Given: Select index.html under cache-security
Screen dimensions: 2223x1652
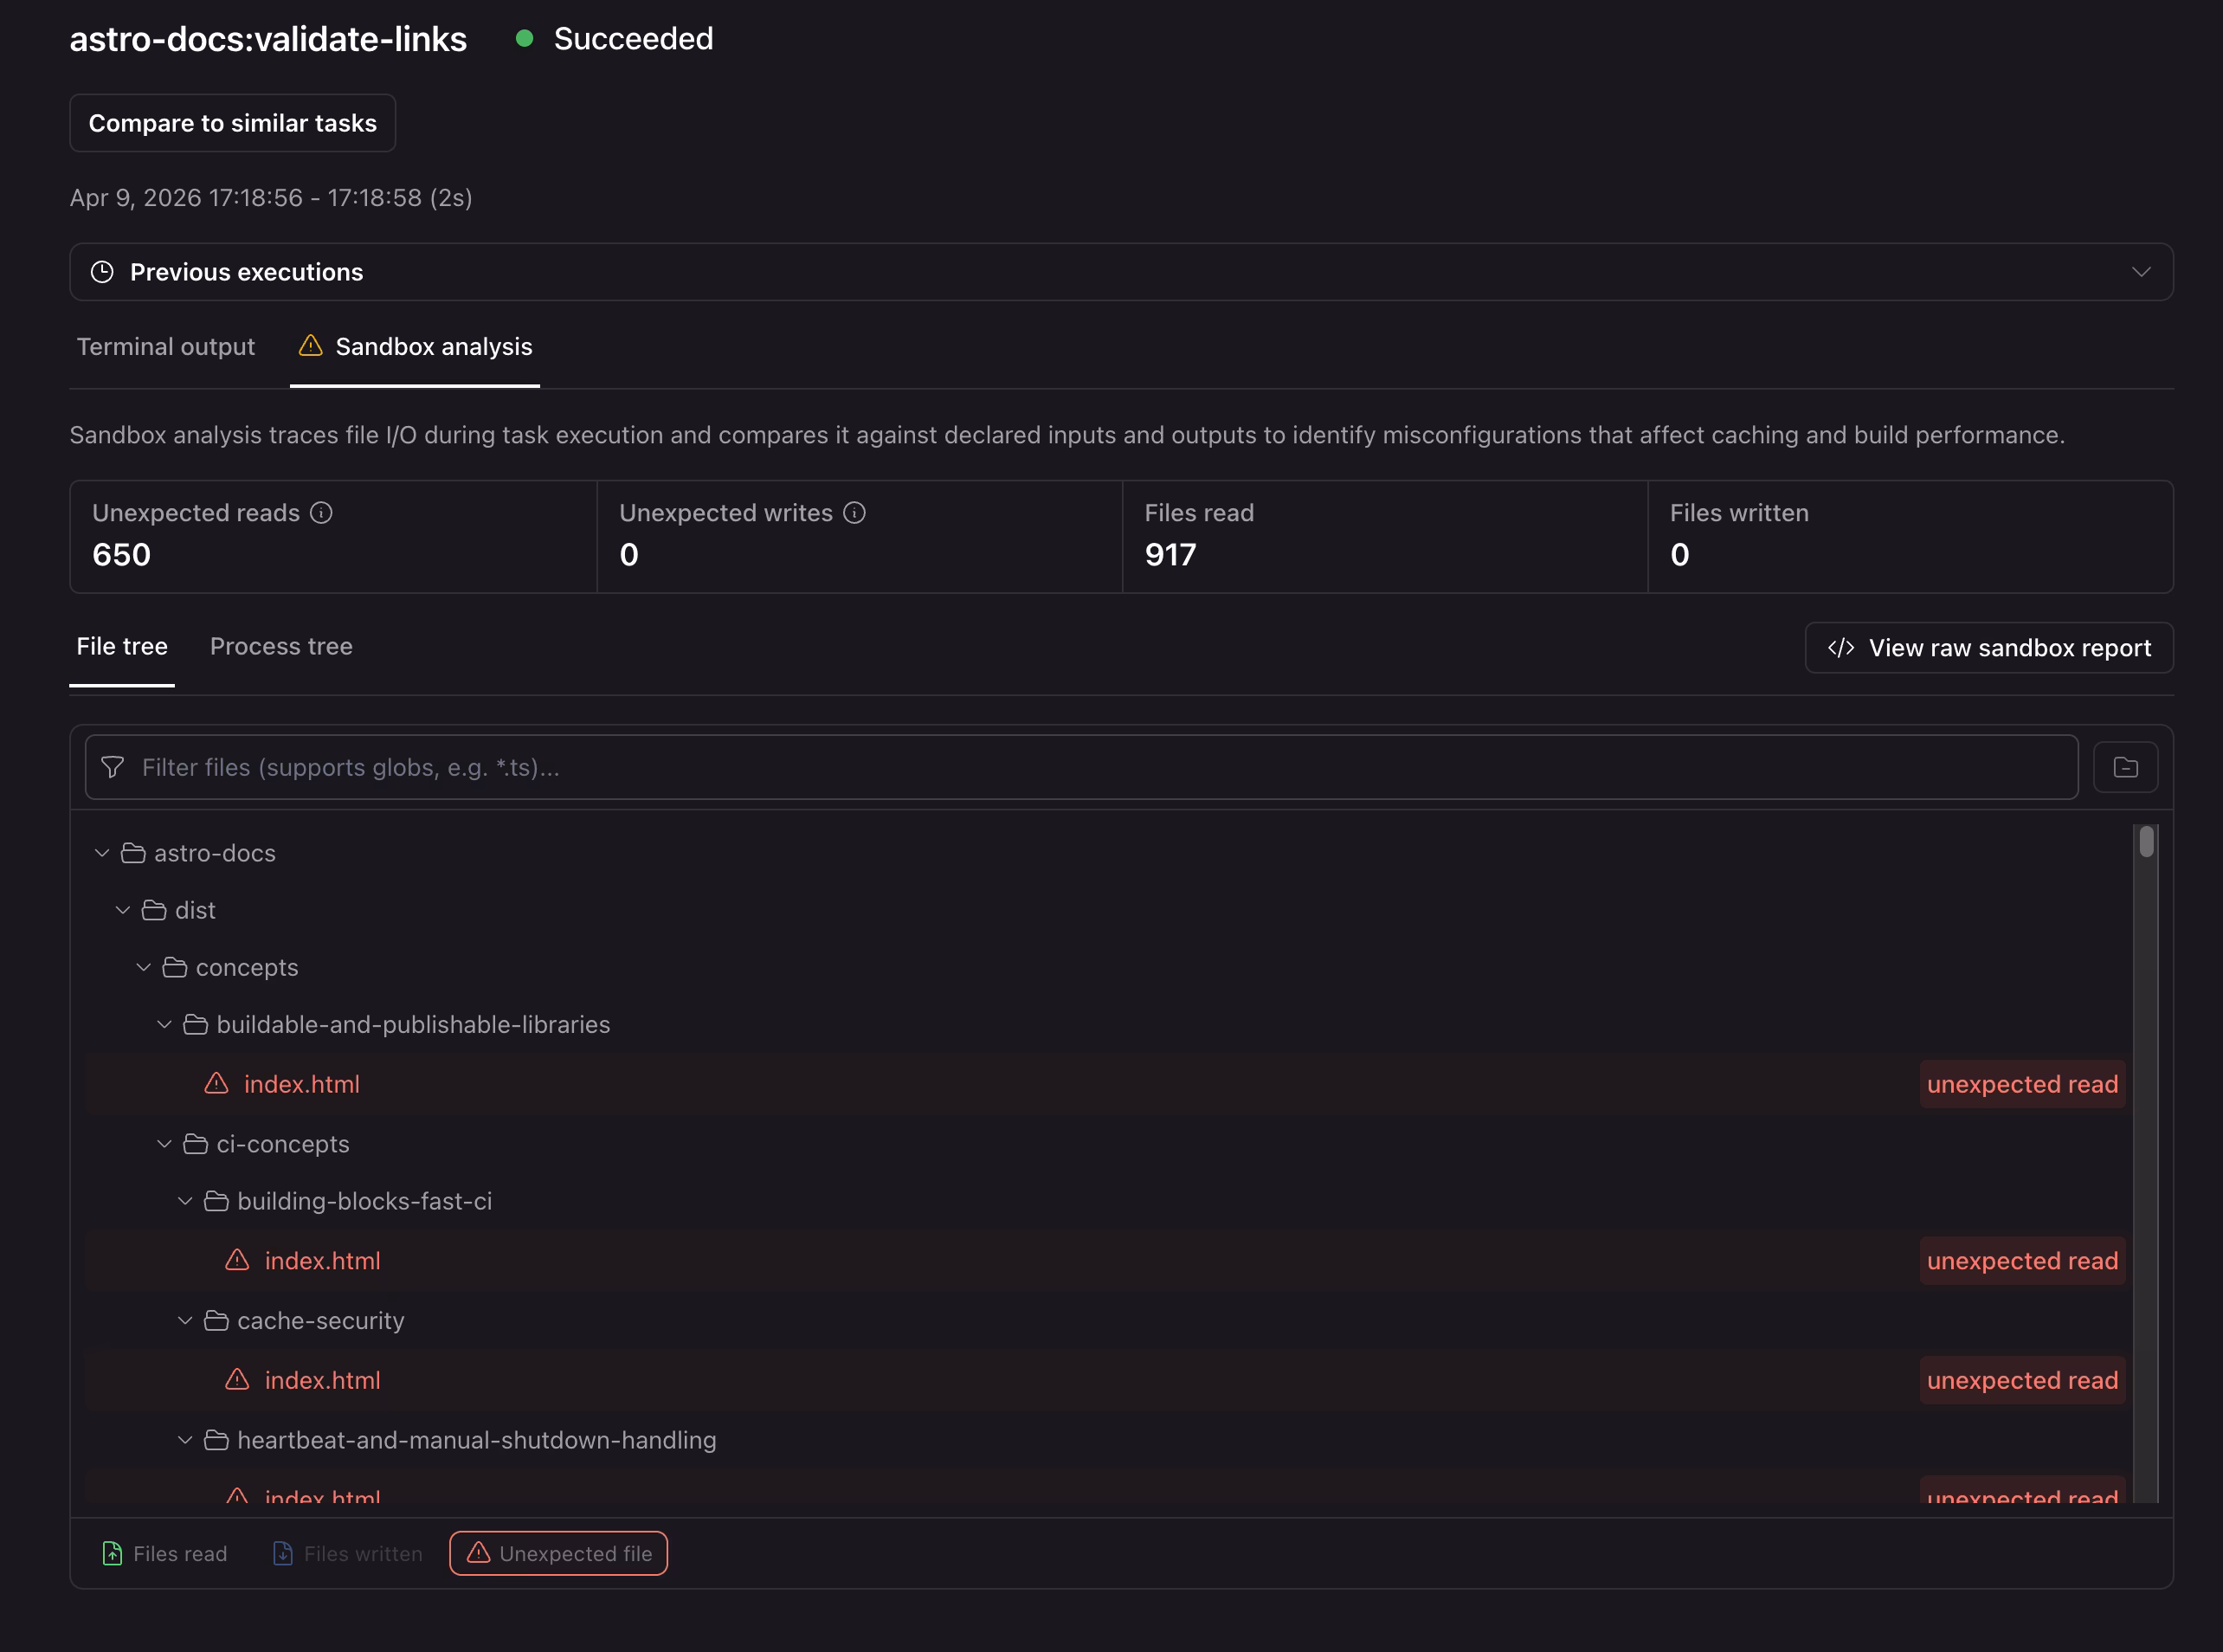Looking at the screenshot, I should click(x=323, y=1380).
